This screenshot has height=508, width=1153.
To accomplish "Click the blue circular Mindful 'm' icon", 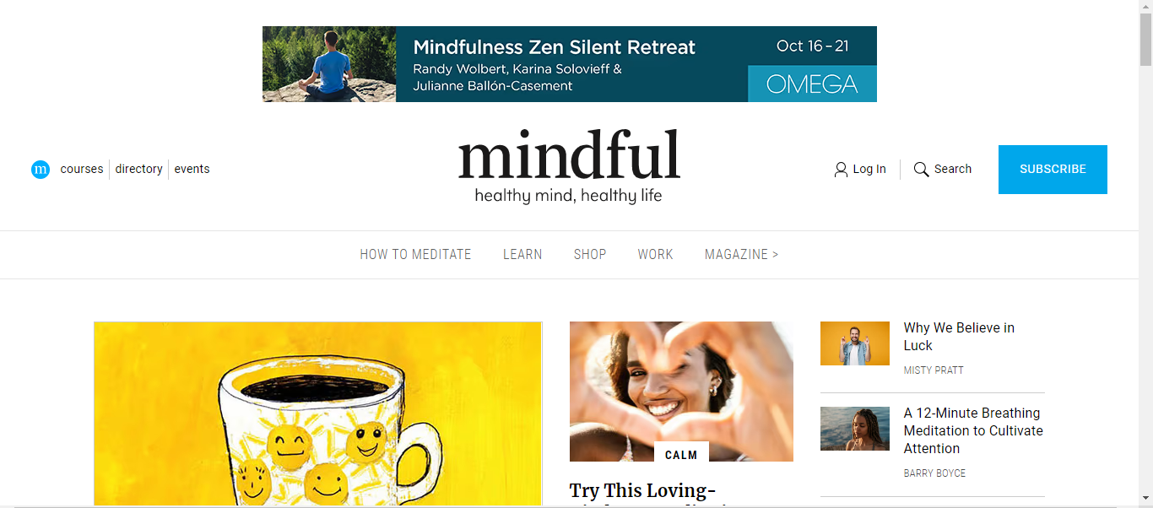I will (41, 170).
